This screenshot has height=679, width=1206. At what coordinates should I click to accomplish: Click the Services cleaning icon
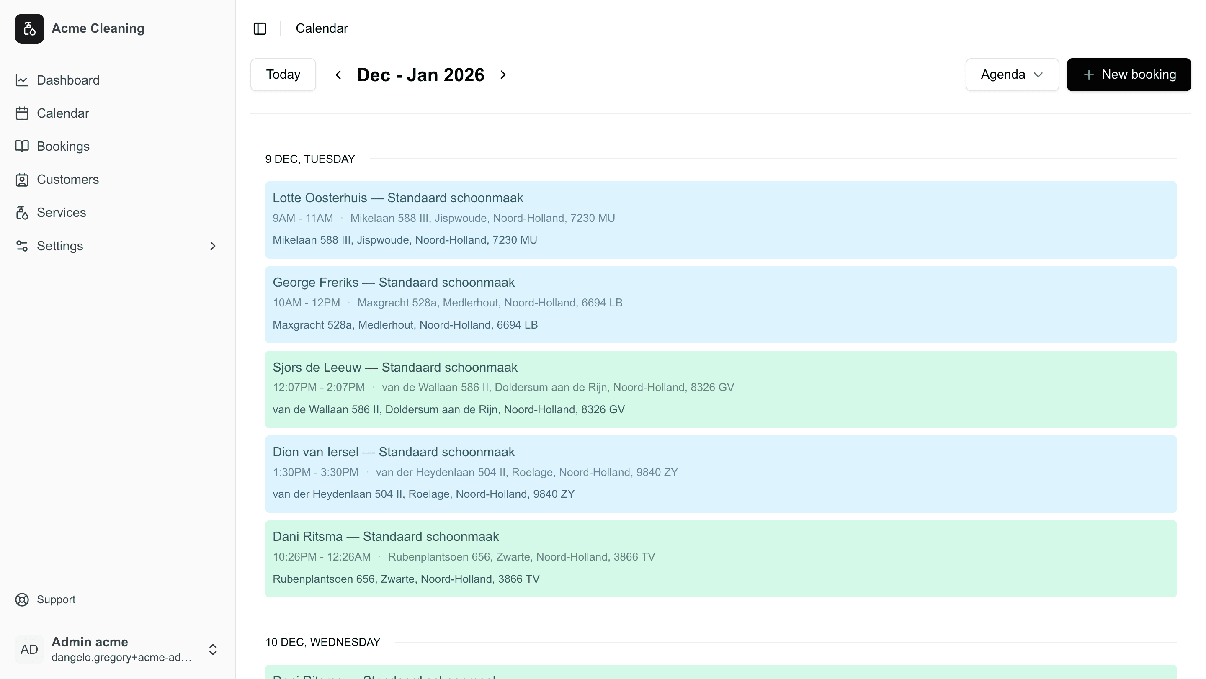23,213
